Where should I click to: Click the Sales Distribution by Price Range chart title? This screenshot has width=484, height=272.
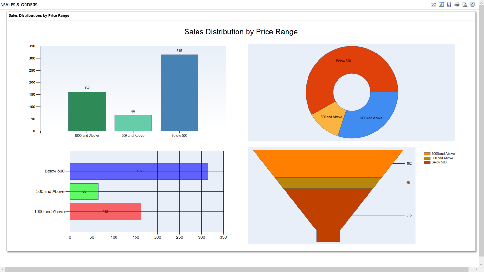241,32
